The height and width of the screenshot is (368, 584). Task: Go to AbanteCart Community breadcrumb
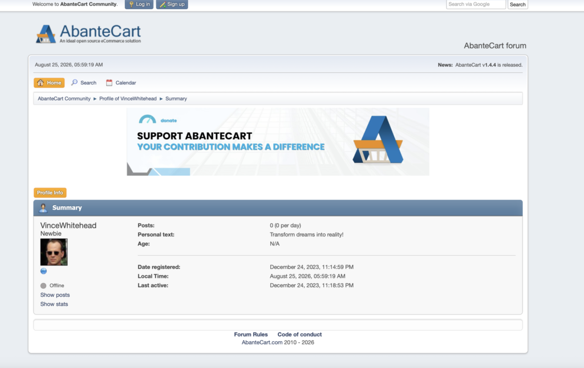(64, 99)
